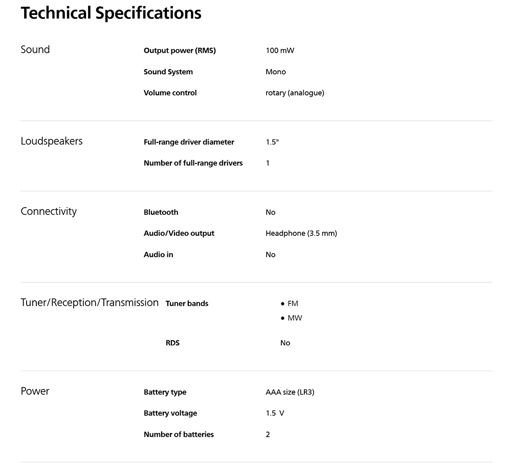Viewport: 509px width, 472px height.
Task: Select the 100 mW value
Action: [280, 50]
